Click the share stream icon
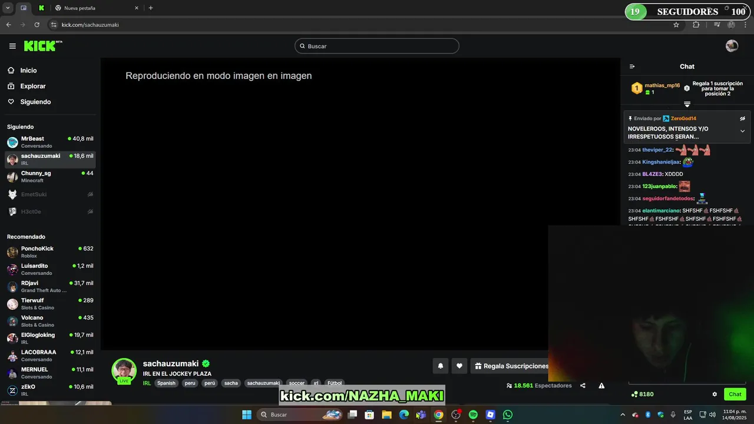 click(x=583, y=386)
